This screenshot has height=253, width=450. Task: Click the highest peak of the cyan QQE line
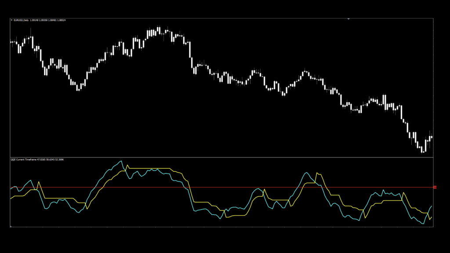(121, 161)
